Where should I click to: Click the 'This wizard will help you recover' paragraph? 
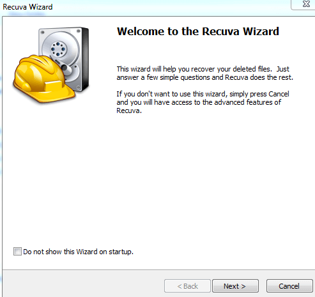(205, 73)
